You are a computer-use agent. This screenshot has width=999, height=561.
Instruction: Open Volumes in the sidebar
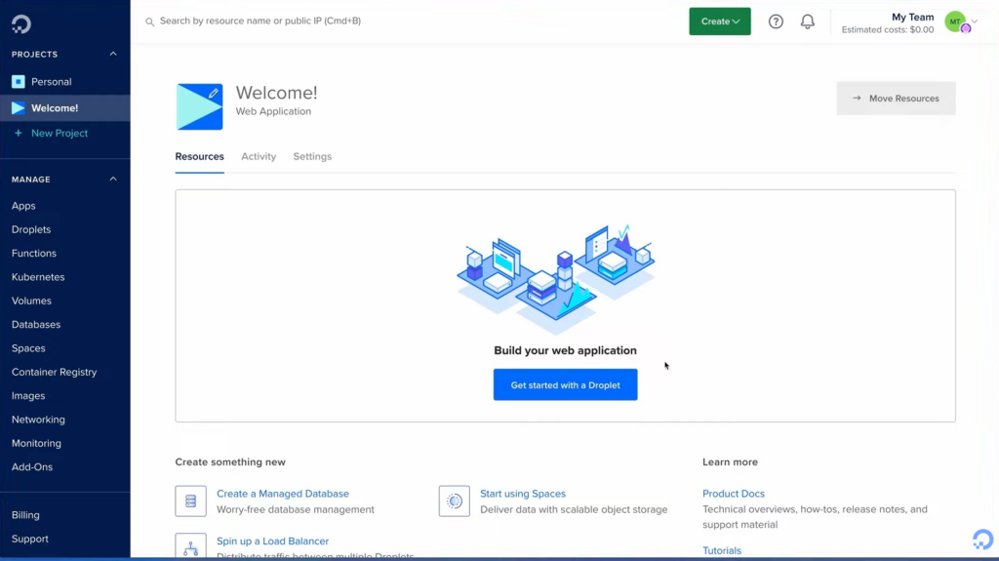31,301
